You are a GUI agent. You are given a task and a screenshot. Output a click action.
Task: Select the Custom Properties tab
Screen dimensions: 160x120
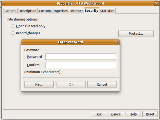[x=53, y=11]
